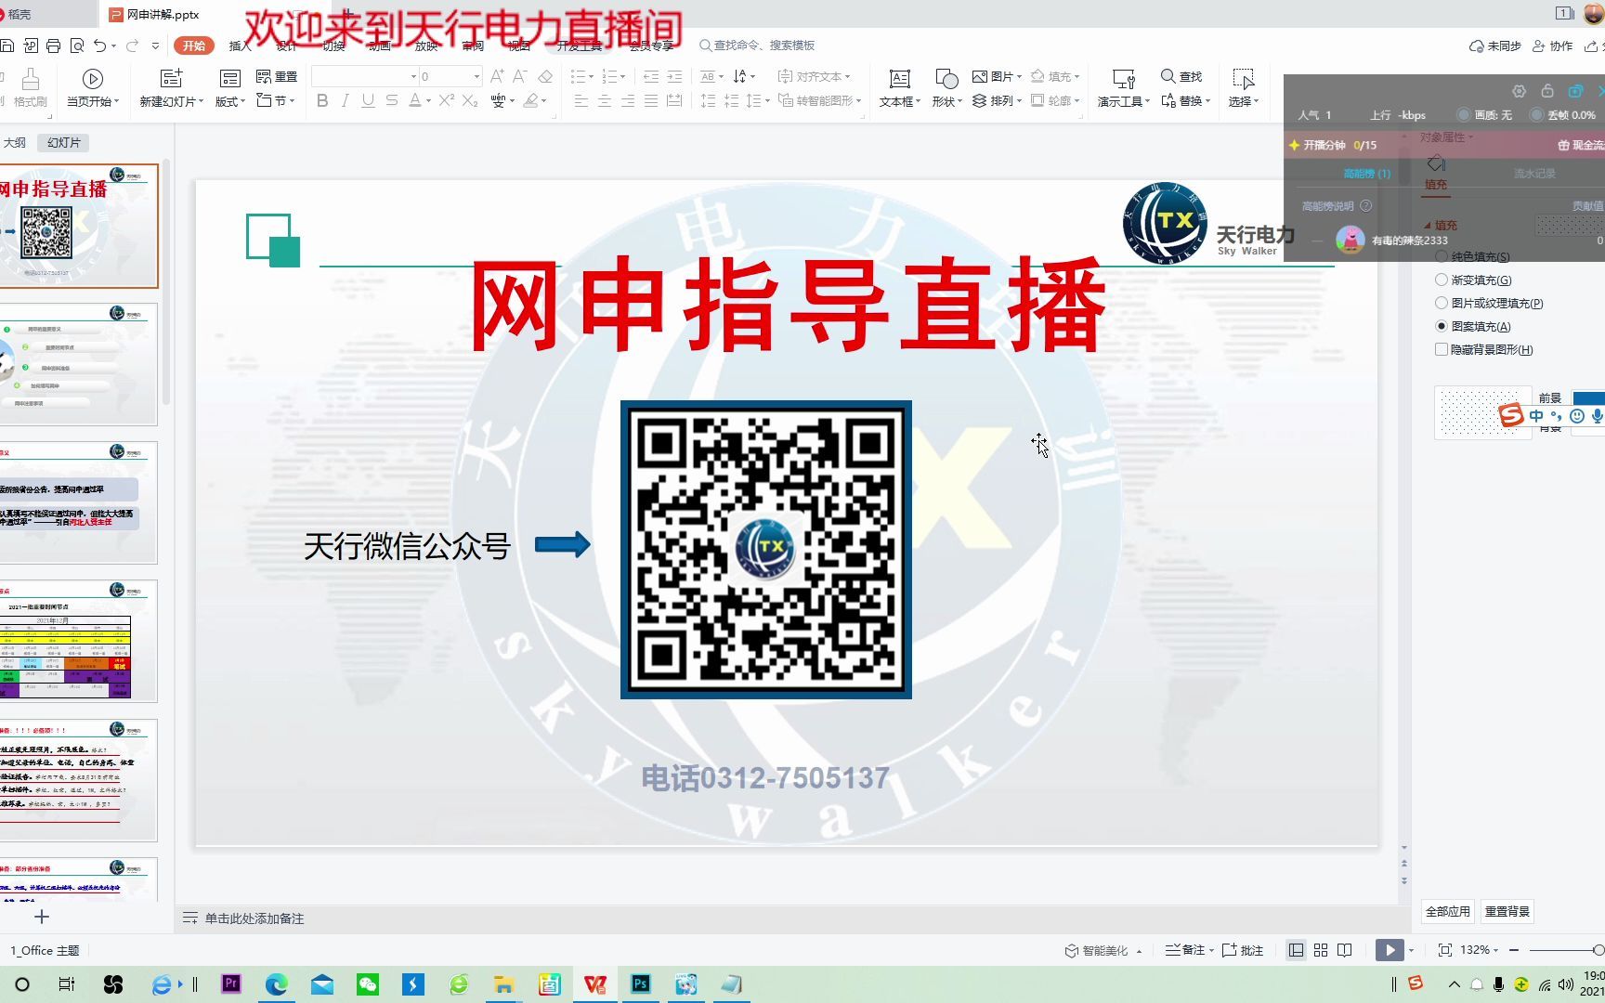This screenshot has height=1003, width=1605.
Task: Select 渐变填充 gradient fill radio
Action: tap(1442, 280)
